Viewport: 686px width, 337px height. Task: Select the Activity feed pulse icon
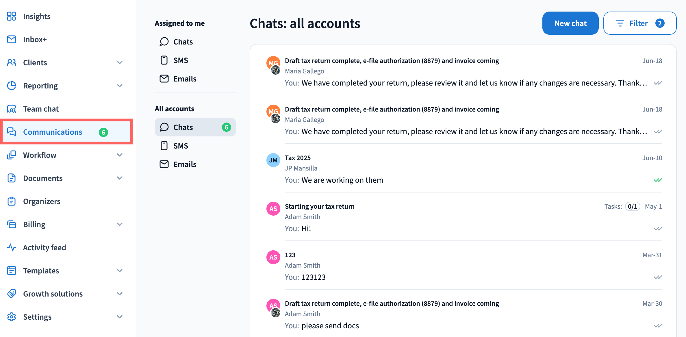click(12, 247)
